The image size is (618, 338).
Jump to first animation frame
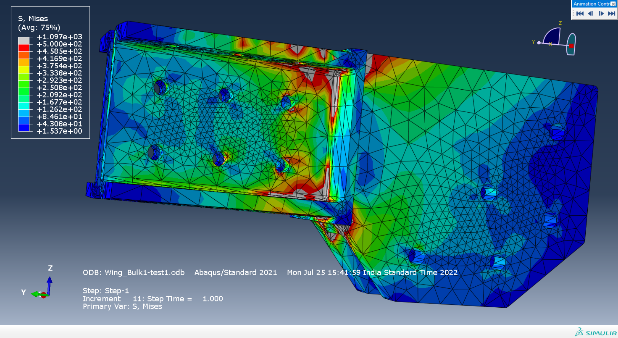580,14
